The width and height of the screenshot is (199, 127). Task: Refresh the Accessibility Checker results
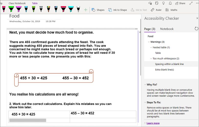point(196,29)
